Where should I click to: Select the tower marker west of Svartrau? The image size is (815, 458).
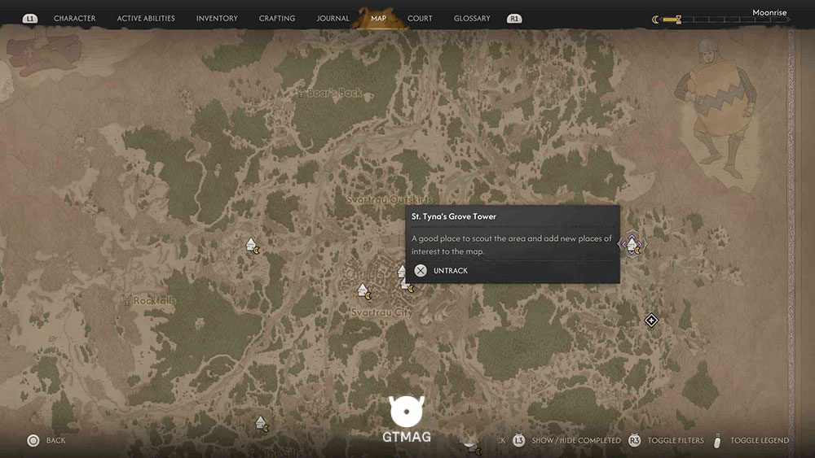click(x=253, y=246)
